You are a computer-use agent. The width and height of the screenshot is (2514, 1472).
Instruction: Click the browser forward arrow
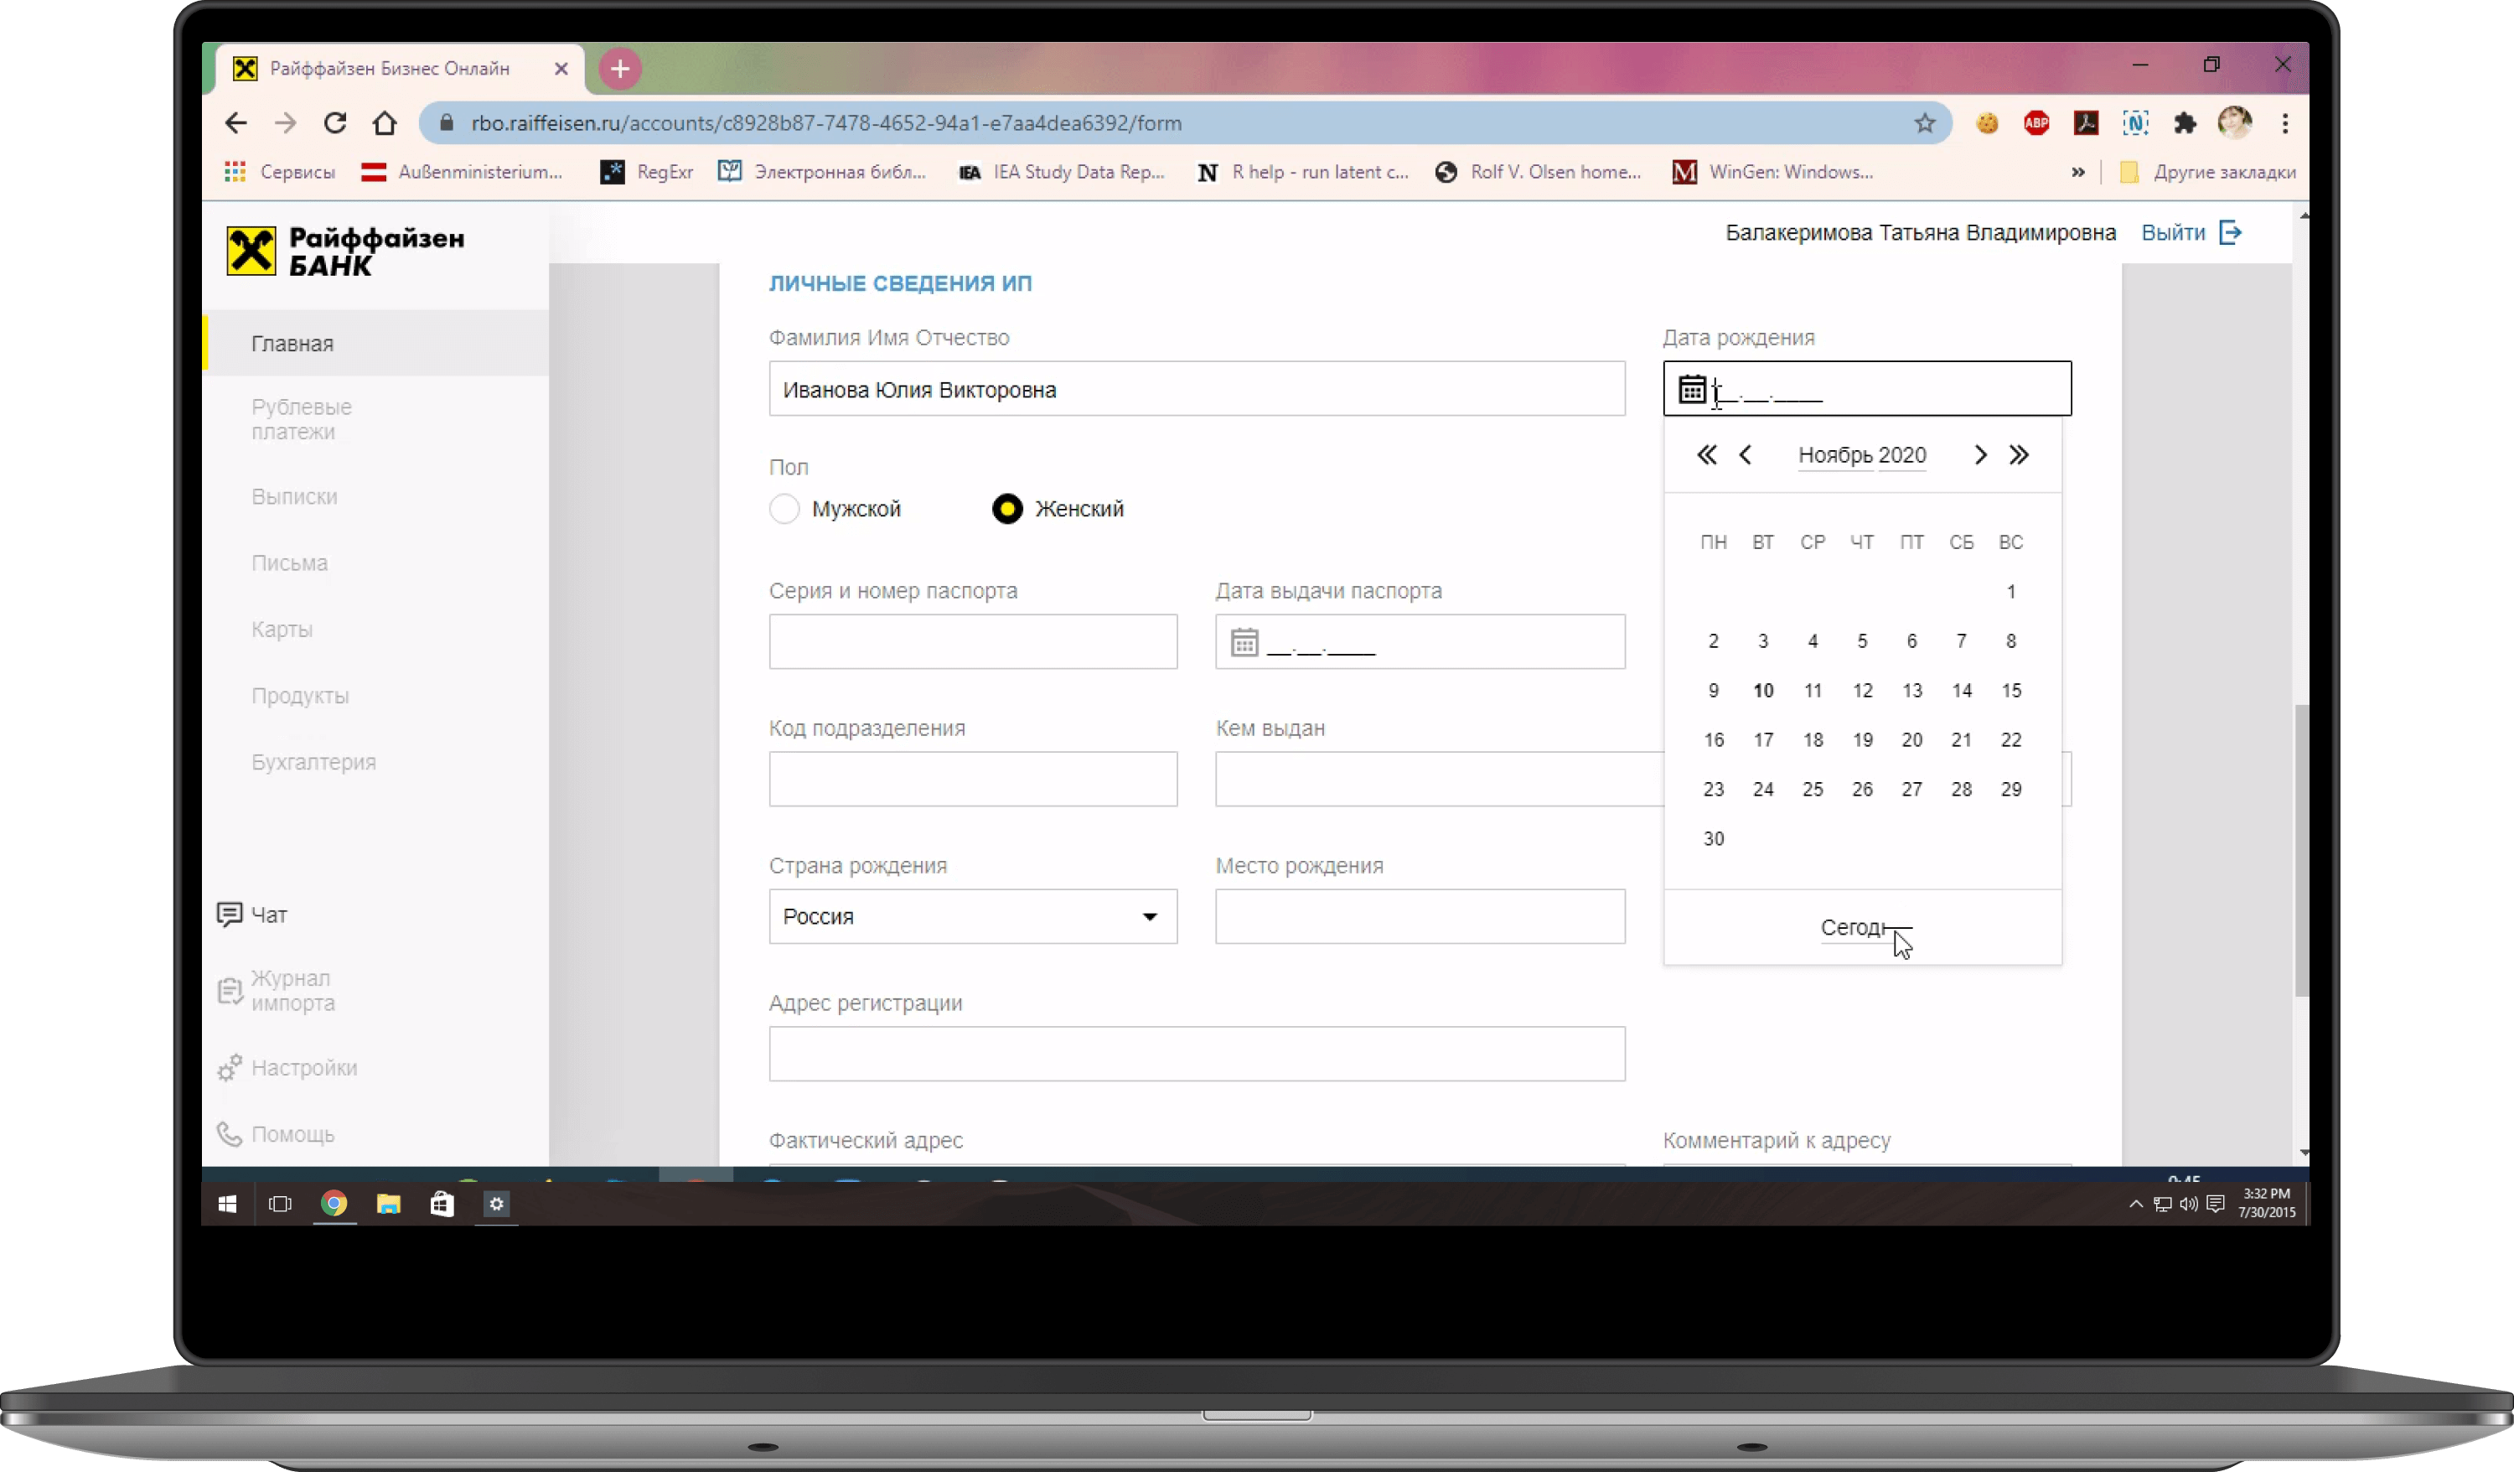pyautogui.click(x=285, y=122)
